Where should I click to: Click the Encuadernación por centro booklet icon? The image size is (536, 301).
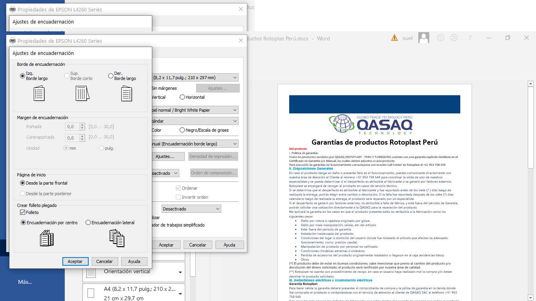tap(47, 238)
